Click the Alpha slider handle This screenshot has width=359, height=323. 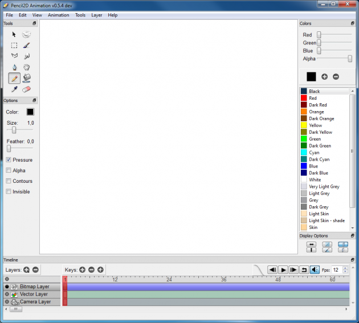[350, 59]
